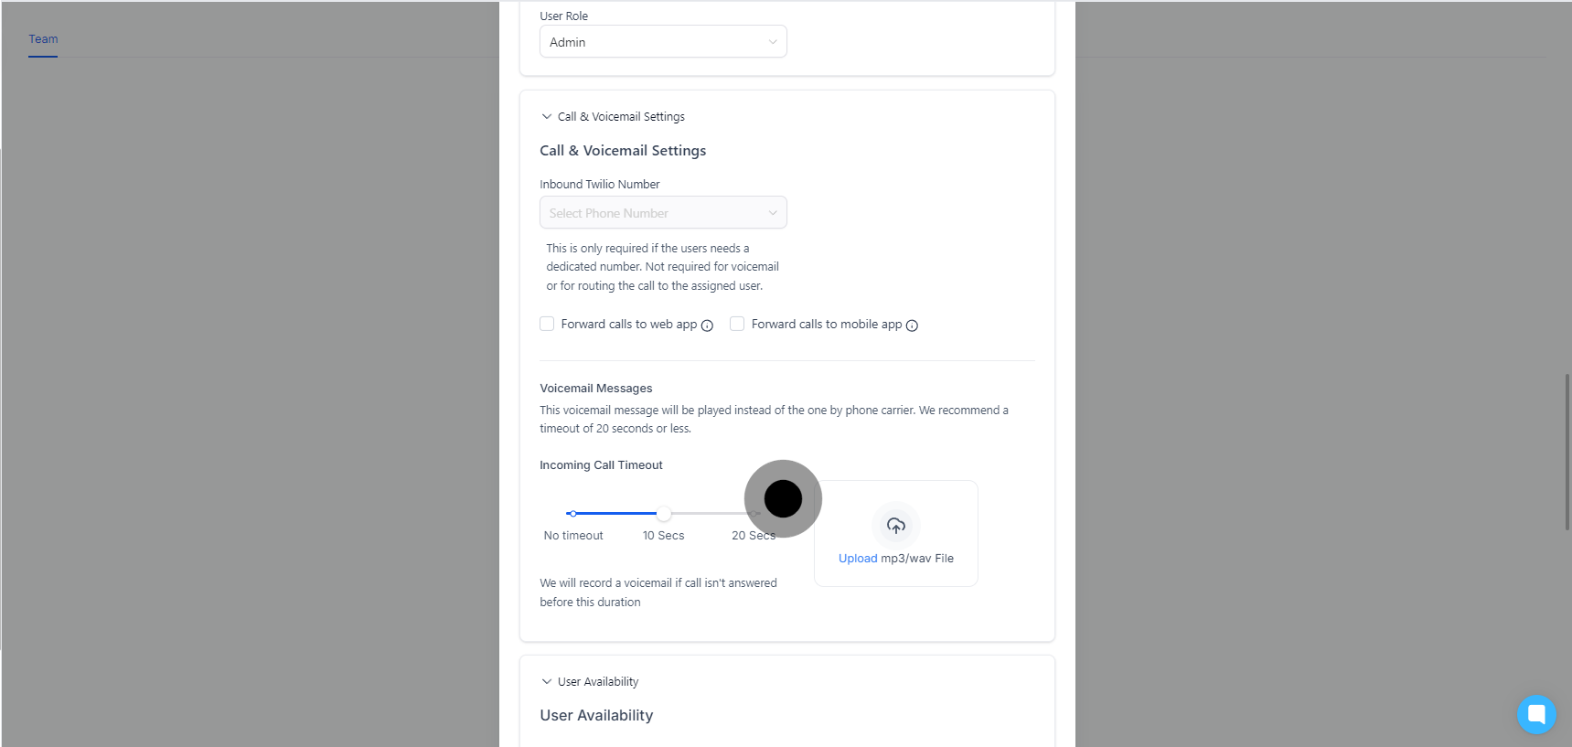
Task: Click the No timeout slider dot
Action: [572, 514]
